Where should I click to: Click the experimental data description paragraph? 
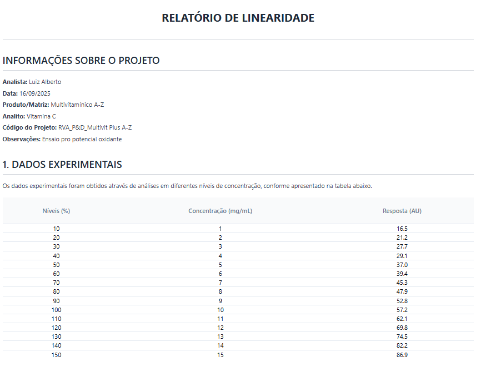pos(187,186)
